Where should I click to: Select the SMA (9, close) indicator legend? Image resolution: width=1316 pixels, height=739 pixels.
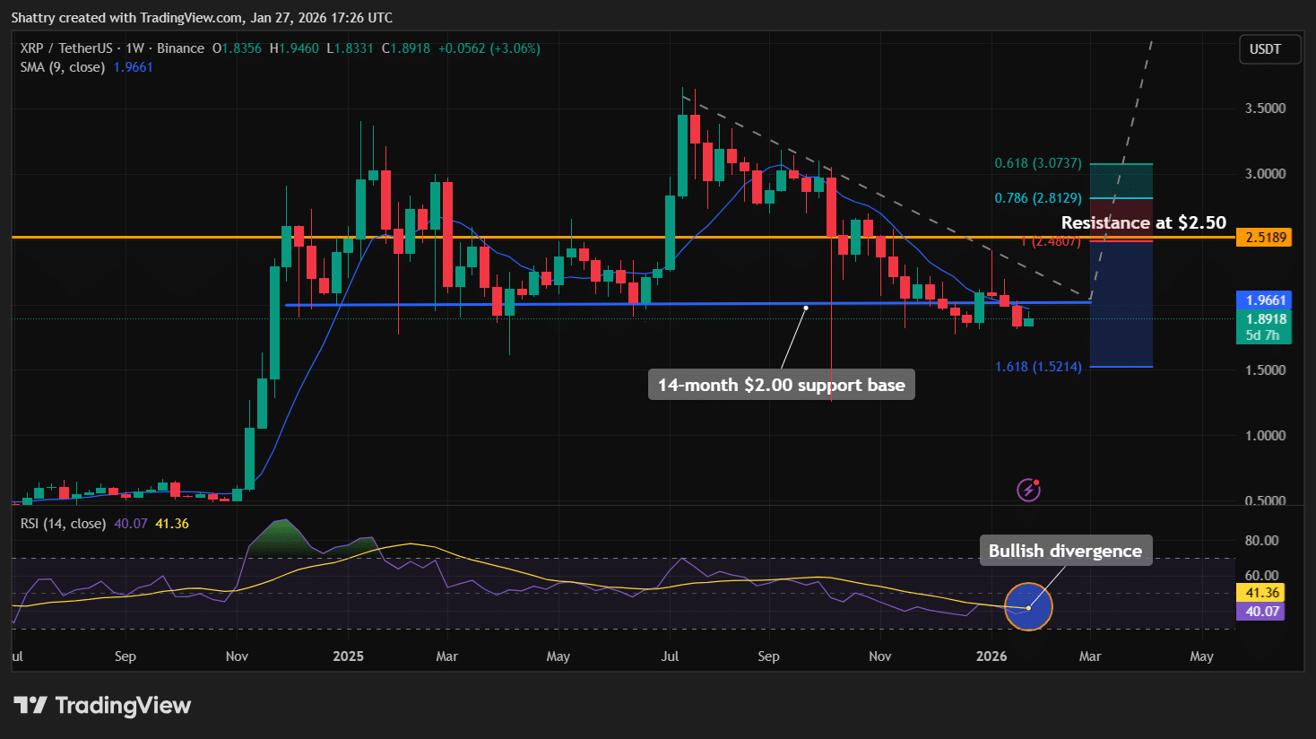coord(63,67)
